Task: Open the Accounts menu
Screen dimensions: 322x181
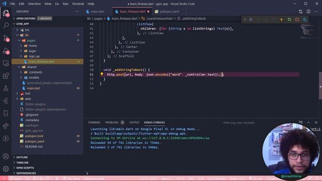Action: click(x=6, y=156)
